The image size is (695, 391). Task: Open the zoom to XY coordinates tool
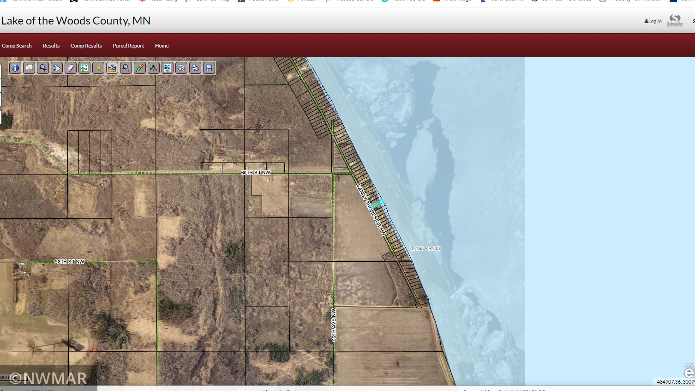click(126, 68)
